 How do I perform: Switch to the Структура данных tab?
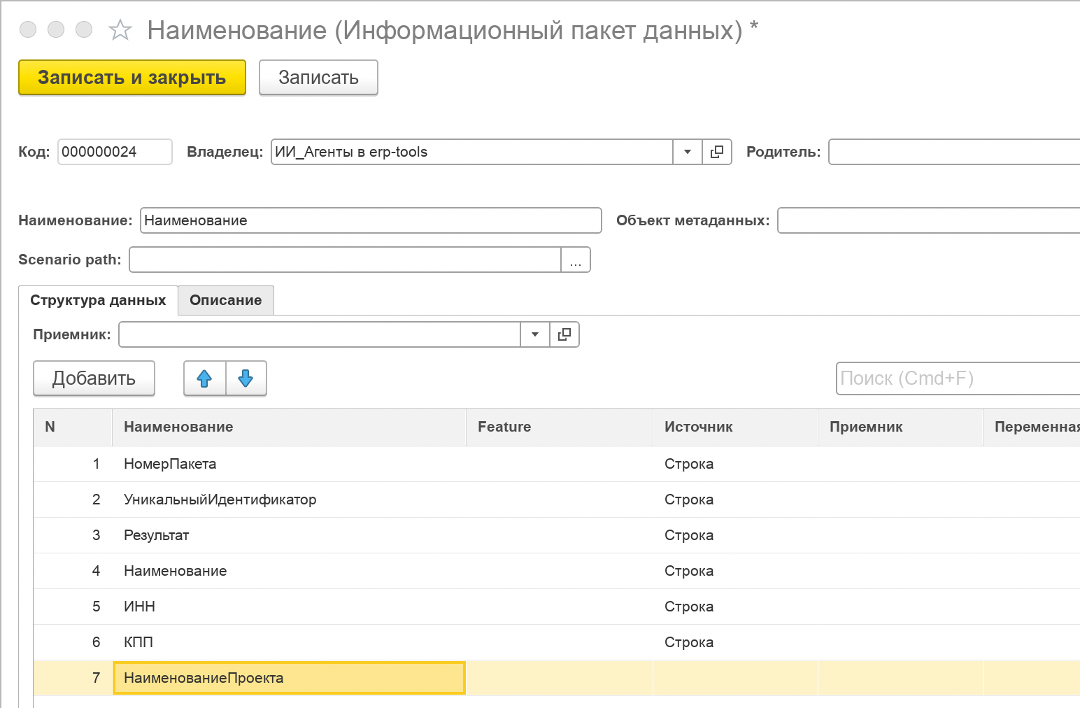(x=98, y=300)
